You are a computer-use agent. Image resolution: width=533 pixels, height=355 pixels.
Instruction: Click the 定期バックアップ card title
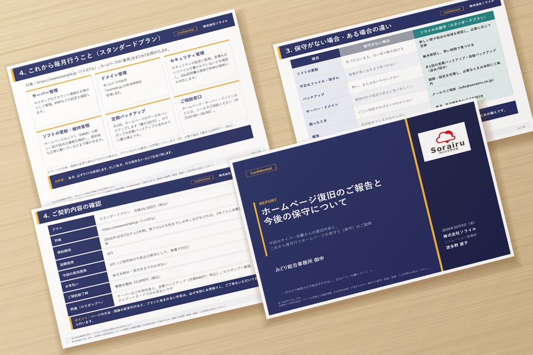click(x=128, y=114)
